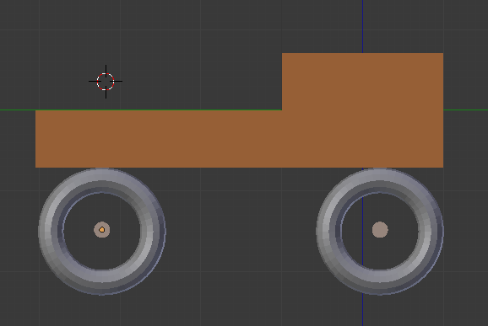Screen dimensions: 488x326
Task: Click the inner corner where cab meets bed
Action: pyautogui.click(x=282, y=110)
